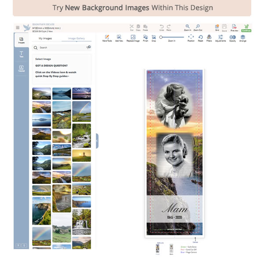The width and height of the screenshot is (264, 265).
Task: Switch to the My Images tab
Action: pos(45,39)
